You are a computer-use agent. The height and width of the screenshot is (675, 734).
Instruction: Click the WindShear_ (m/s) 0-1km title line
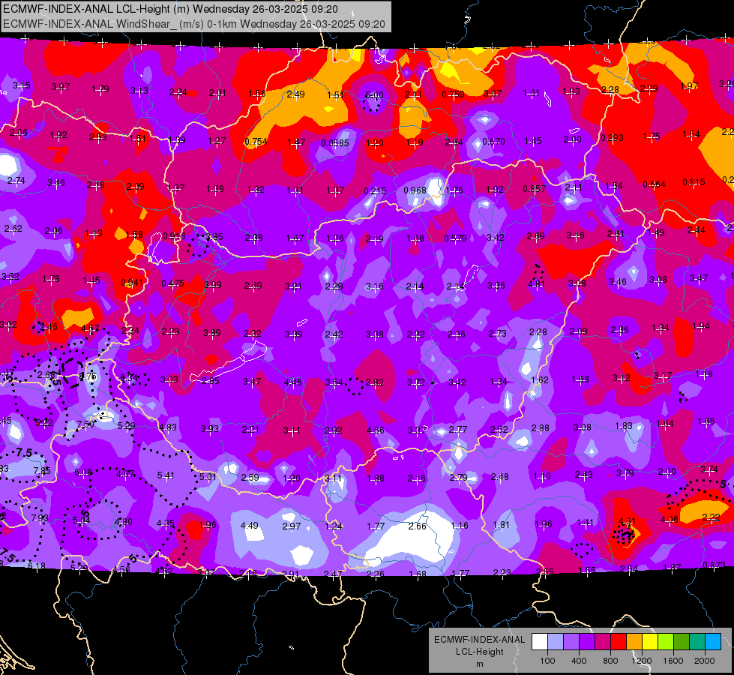pyautogui.click(x=193, y=24)
